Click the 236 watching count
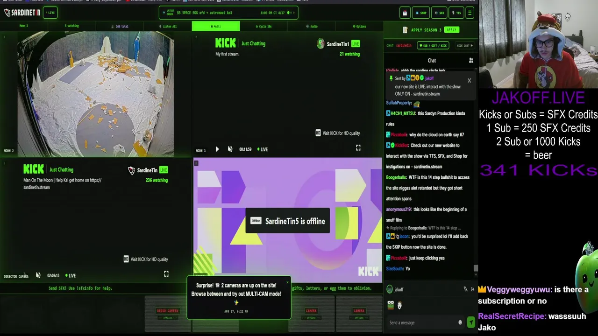Image resolution: width=598 pixels, height=336 pixels. (157, 180)
